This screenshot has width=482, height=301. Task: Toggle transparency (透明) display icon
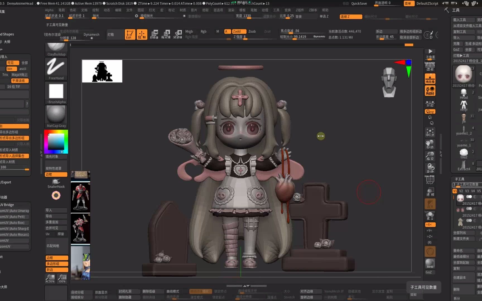point(430,192)
